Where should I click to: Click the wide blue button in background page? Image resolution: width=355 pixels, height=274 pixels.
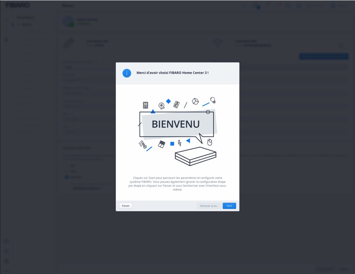tap(324, 56)
